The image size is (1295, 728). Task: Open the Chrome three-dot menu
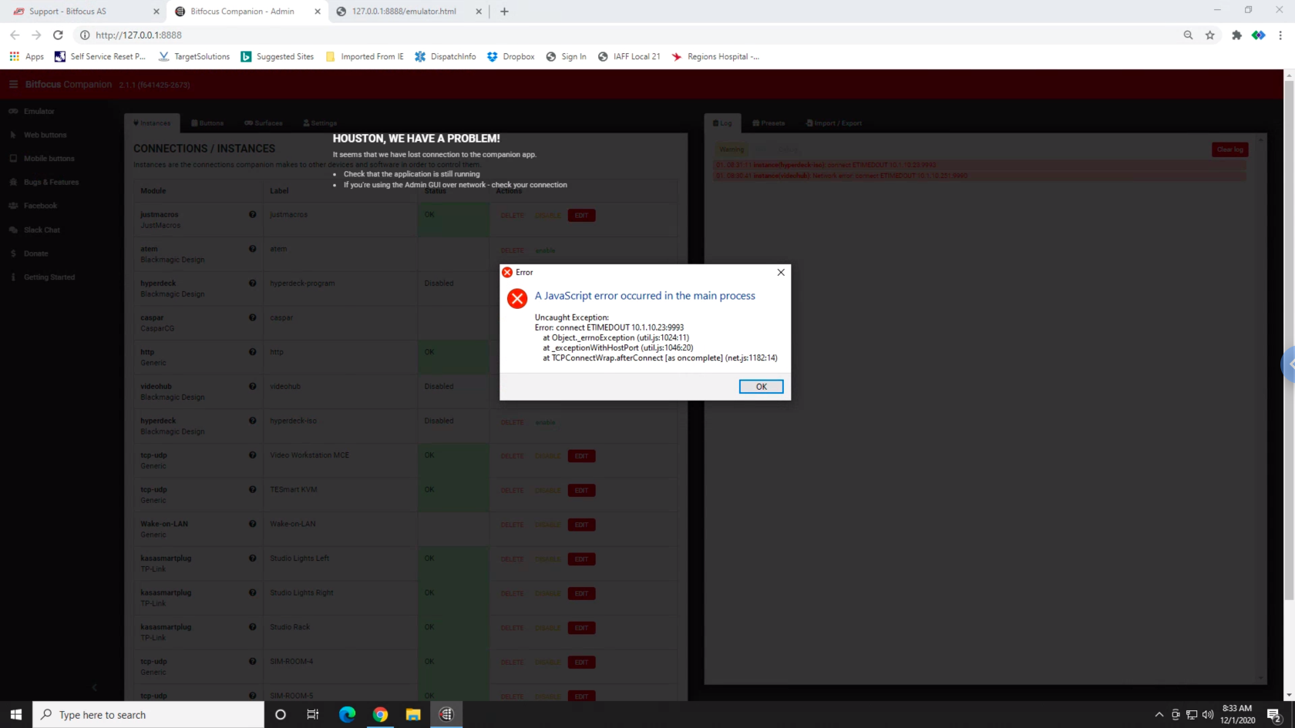coord(1280,35)
